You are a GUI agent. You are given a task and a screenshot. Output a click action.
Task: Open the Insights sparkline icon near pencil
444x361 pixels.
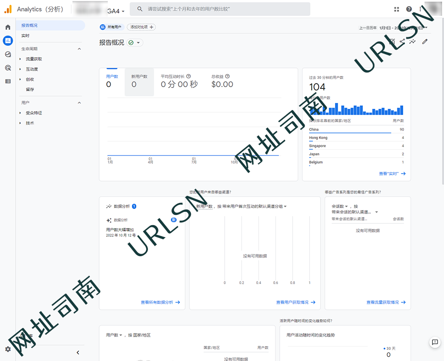coord(413,42)
